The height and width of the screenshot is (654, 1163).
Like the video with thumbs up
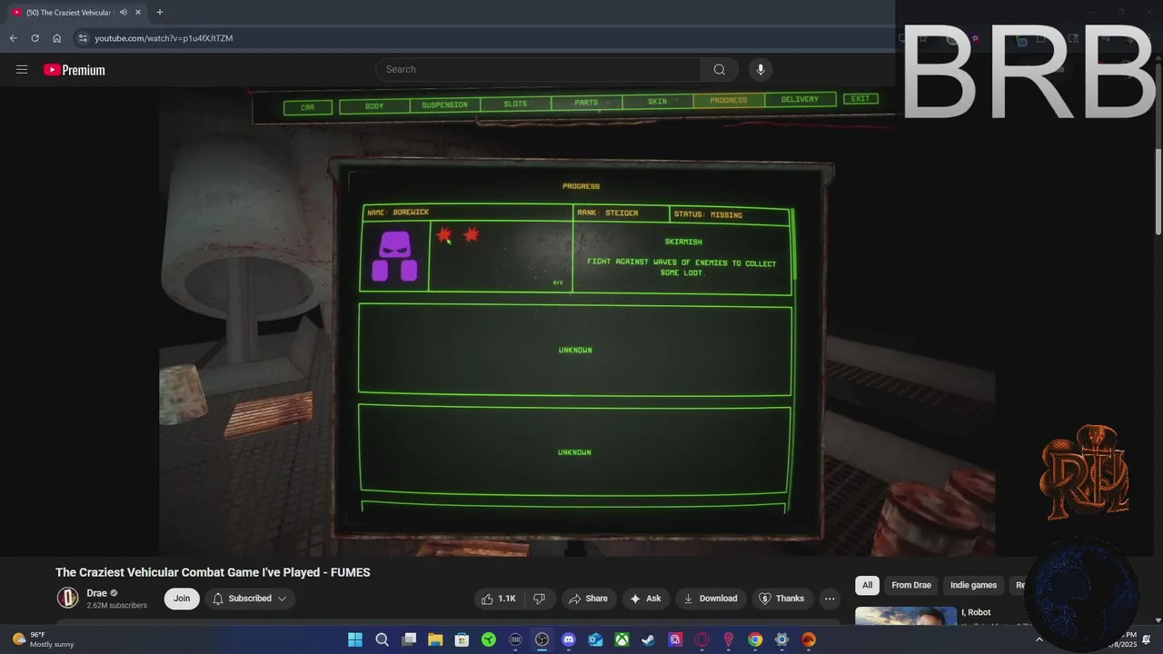(x=498, y=599)
